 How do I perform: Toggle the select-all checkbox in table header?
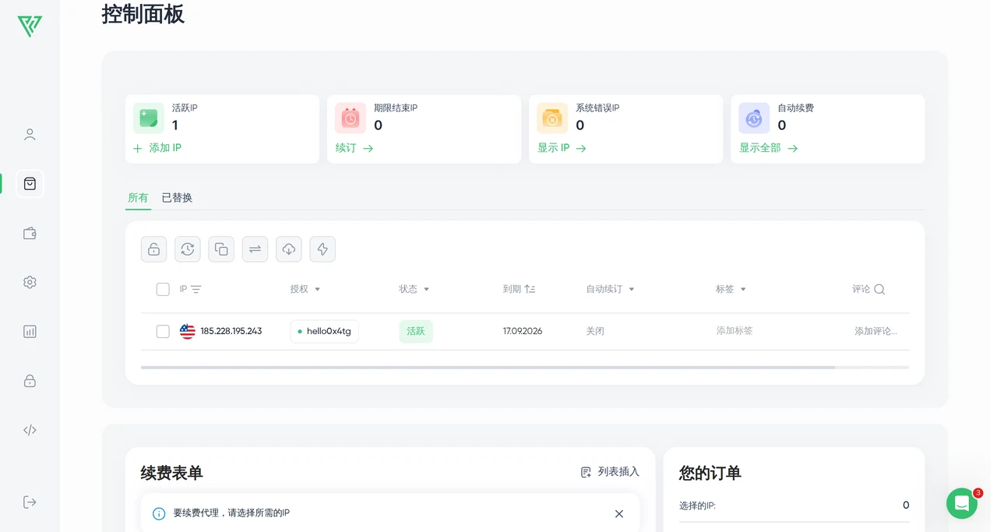click(x=163, y=290)
